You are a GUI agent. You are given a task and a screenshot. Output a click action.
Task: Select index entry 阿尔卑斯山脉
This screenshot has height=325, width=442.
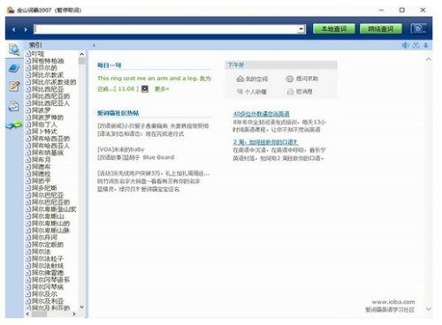coord(50,231)
